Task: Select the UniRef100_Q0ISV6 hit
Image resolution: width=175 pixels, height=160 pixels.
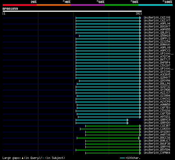Action: pos(157,72)
